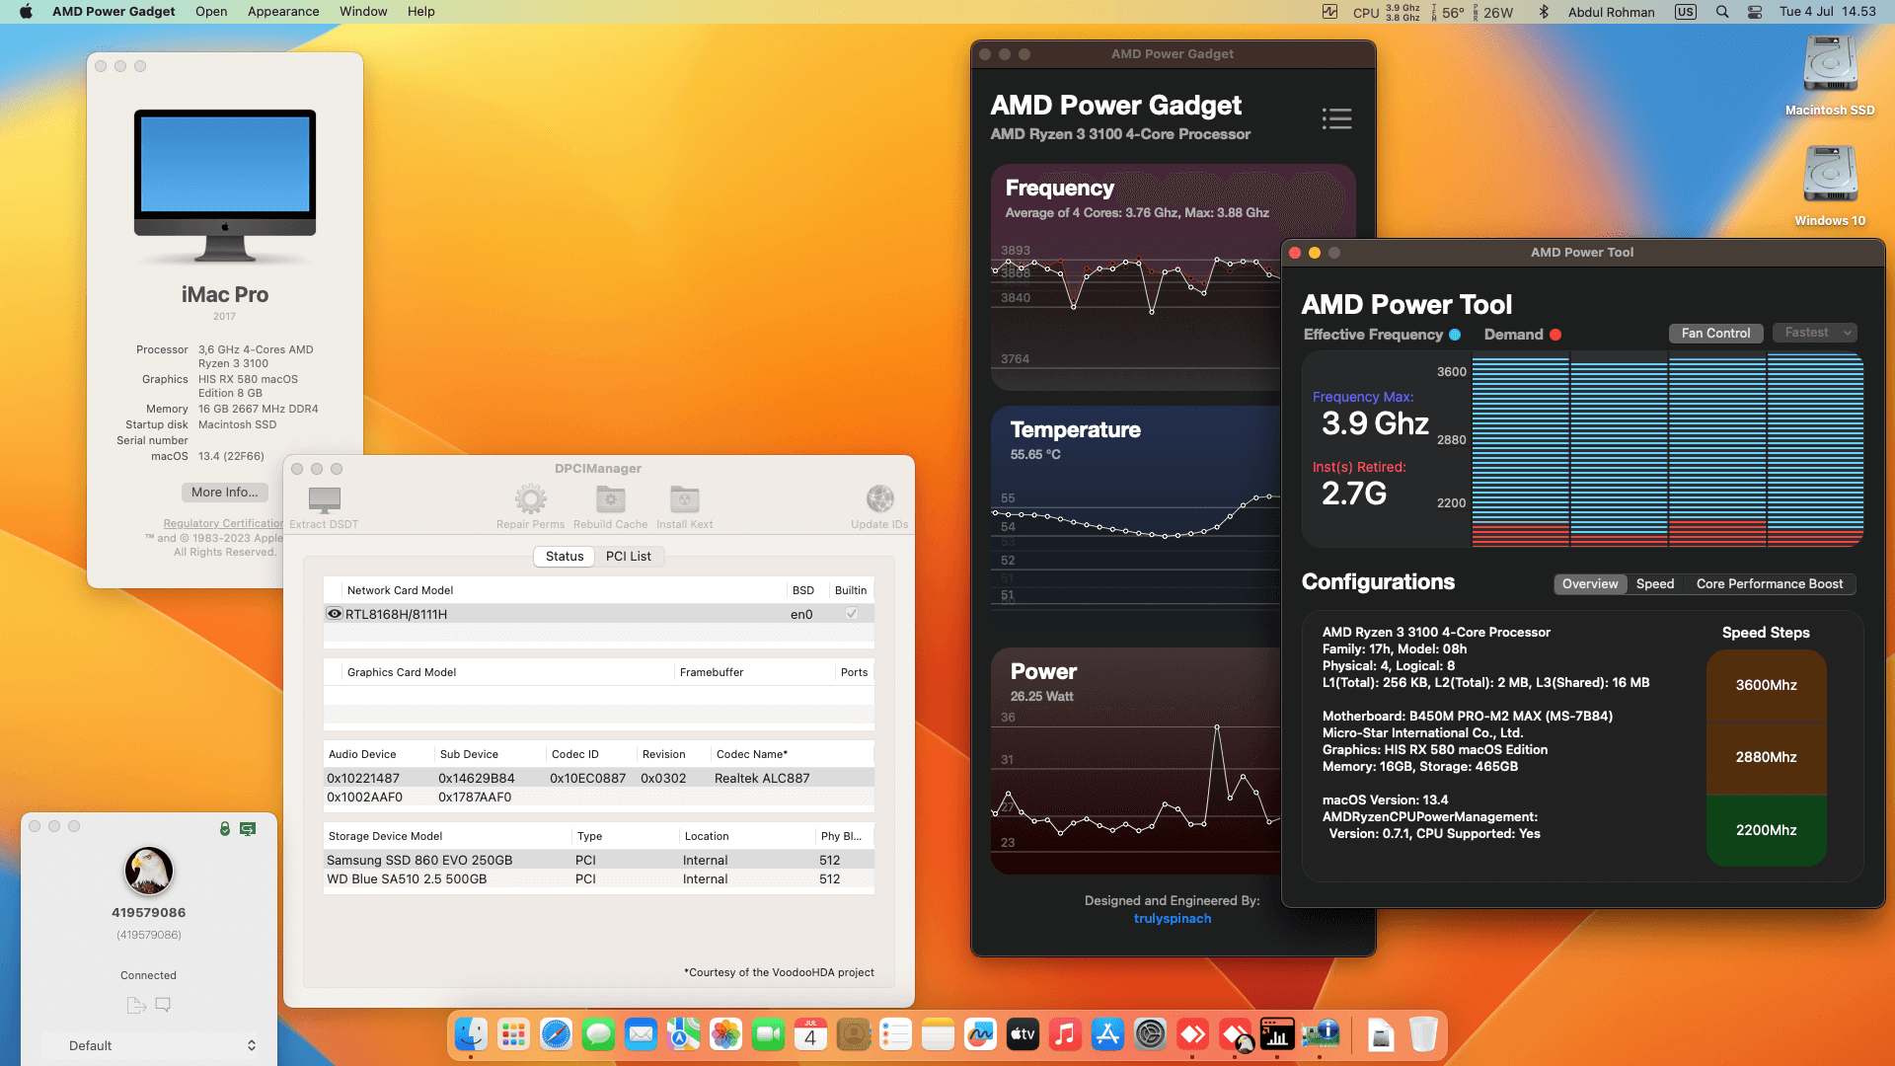Viewport: 1895px width, 1066px height.
Task: Open the Fastest speed dropdown in AMD Power Tool
Action: [x=1814, y=333]
